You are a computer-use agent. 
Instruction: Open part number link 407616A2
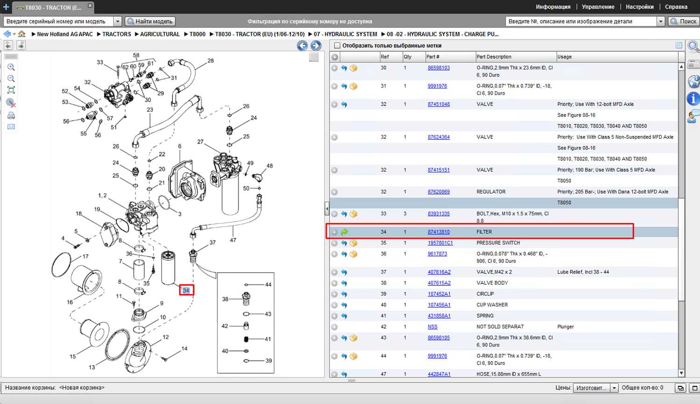pos(439,272)
